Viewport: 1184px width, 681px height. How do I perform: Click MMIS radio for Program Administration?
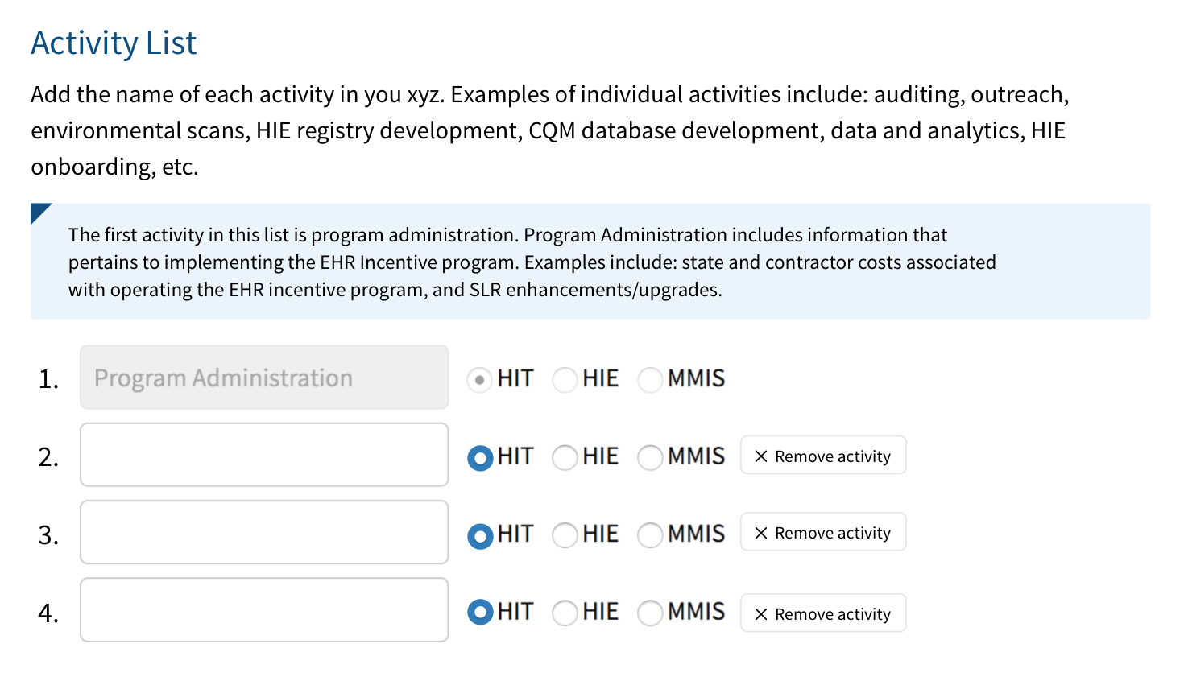click(649, 379)
